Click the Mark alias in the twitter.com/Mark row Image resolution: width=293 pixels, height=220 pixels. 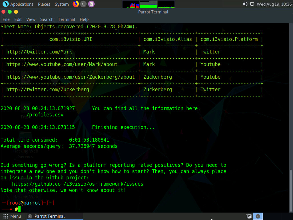(149, 52)
